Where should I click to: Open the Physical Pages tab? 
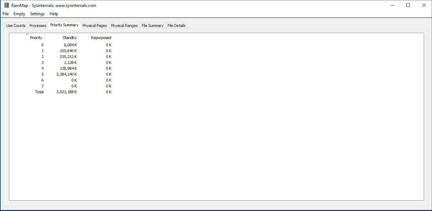click(94, 25)
